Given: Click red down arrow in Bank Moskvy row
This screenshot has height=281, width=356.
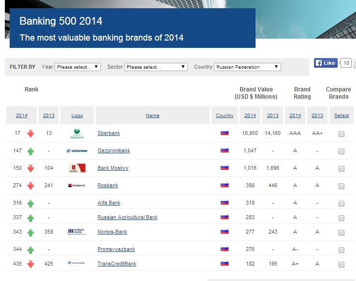Looking at the screenshot, I should pos(30,168).
